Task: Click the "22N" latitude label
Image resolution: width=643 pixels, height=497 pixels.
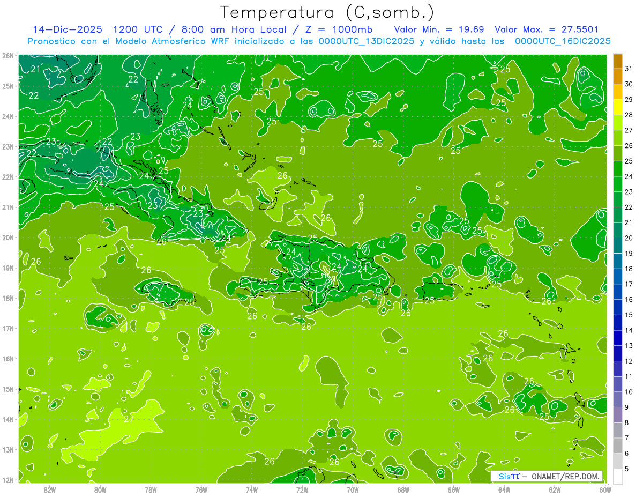Action: 8,177
